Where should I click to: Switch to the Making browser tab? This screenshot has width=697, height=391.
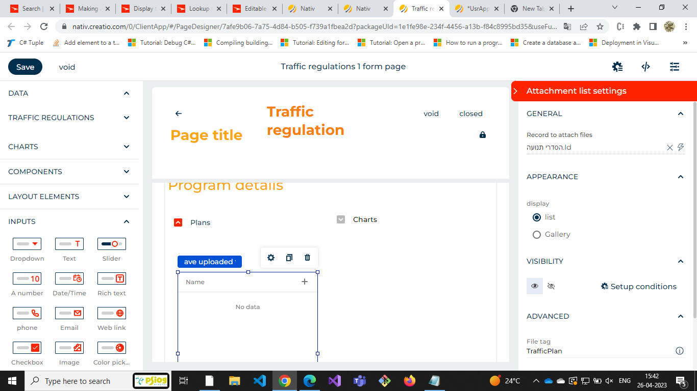tap(87, 9)
